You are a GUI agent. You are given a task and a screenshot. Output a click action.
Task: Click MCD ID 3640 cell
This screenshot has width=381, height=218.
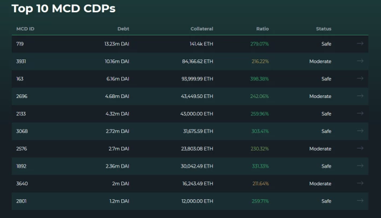pyautogui.click(x=22, y=184)
